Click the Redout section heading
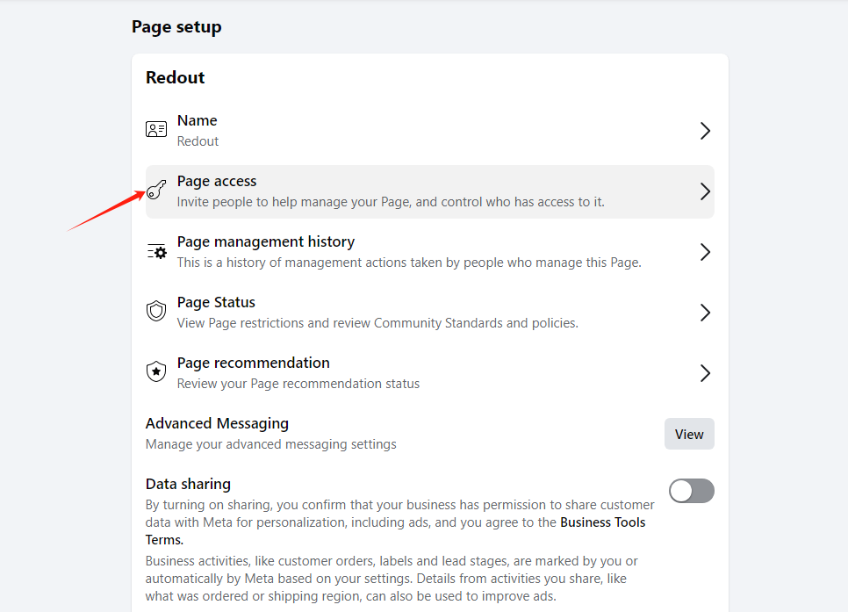The width and height of the screenshot is (848, 612). 176,77
